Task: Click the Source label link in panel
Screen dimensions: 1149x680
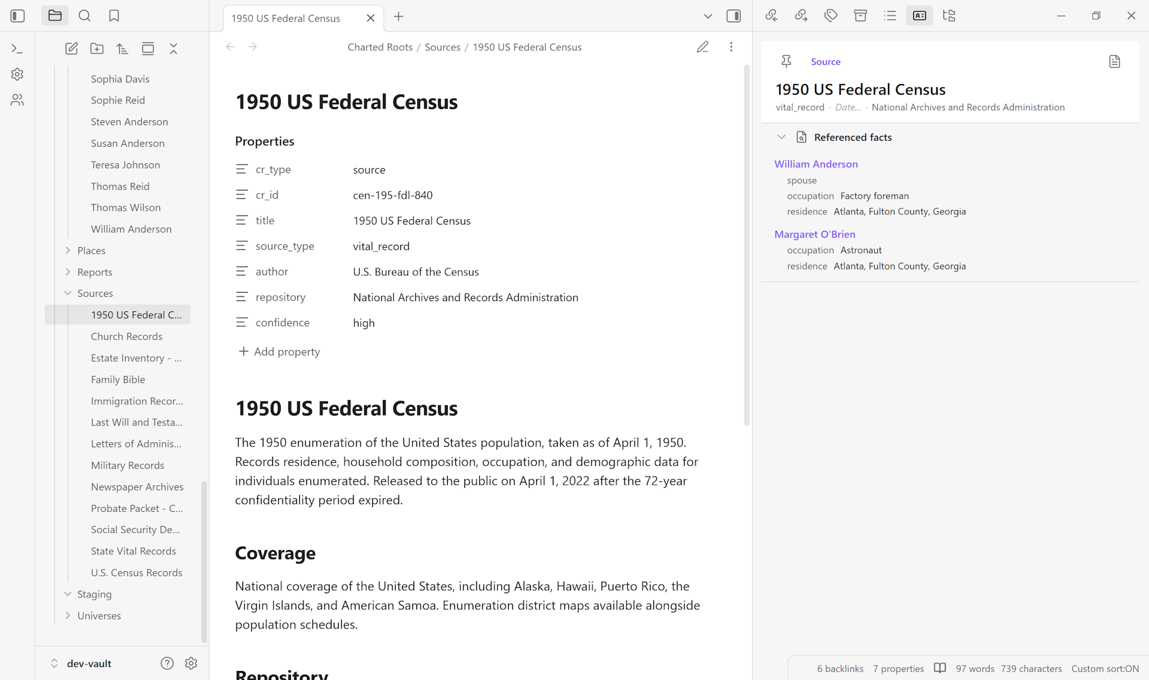Action: 825,62
